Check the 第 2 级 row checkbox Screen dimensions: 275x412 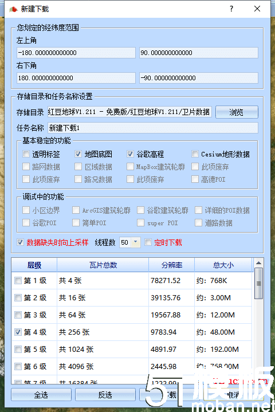(x=18, y=297)
